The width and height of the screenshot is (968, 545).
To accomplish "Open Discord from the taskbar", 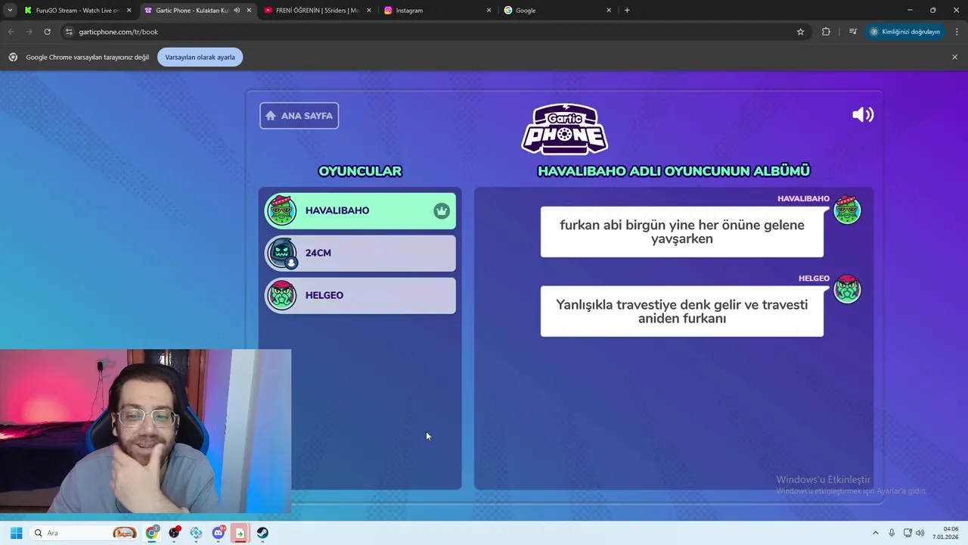I will (219, 533).
